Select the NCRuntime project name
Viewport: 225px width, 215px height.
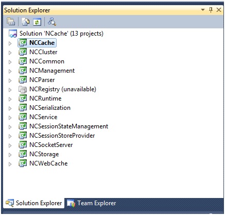(45, 98)
